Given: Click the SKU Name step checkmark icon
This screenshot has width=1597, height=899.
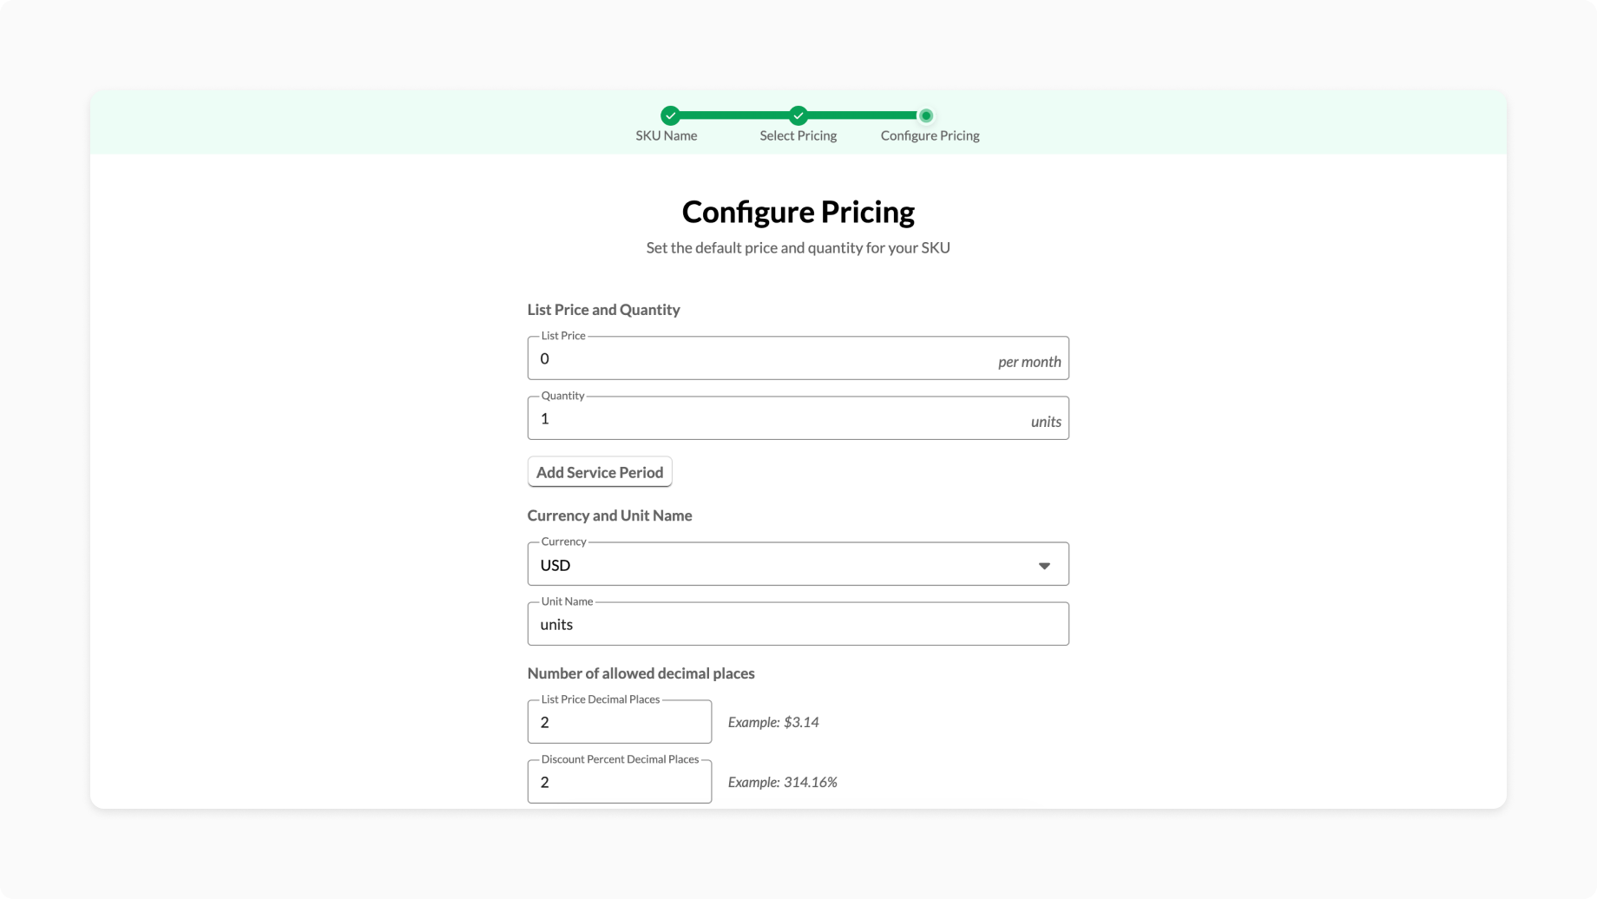Looking at the screenshot, I should [670, 115].
